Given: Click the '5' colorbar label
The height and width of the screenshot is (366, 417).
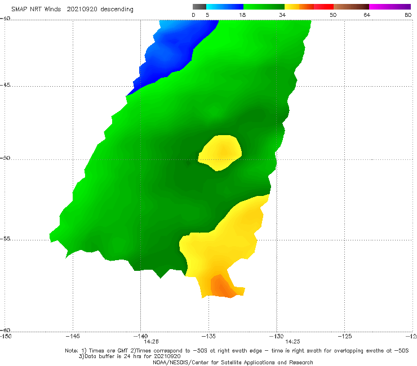Looking at the screenshot, I should point(207,15).
